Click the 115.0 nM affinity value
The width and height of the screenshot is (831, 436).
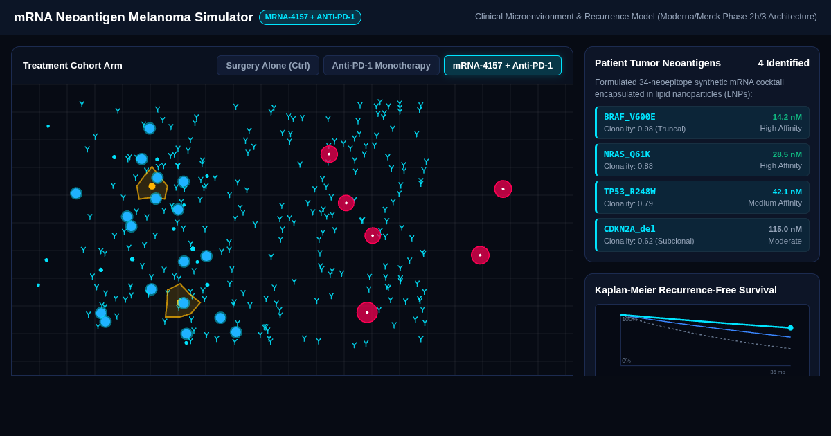click(x=785, y=229)
